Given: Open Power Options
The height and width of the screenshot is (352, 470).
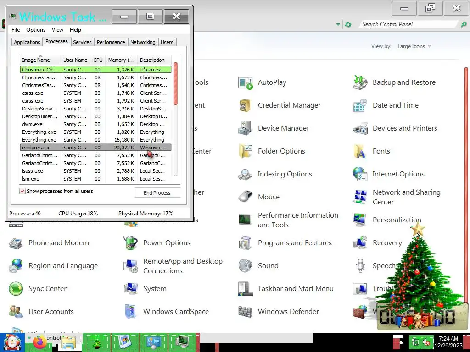Looking at the screenshot, I should pyautogui.click(x=157, y=243).
